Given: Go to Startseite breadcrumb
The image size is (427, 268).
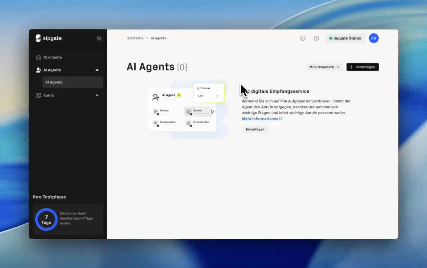Looking at the screenshot, I should pos(135,38).
